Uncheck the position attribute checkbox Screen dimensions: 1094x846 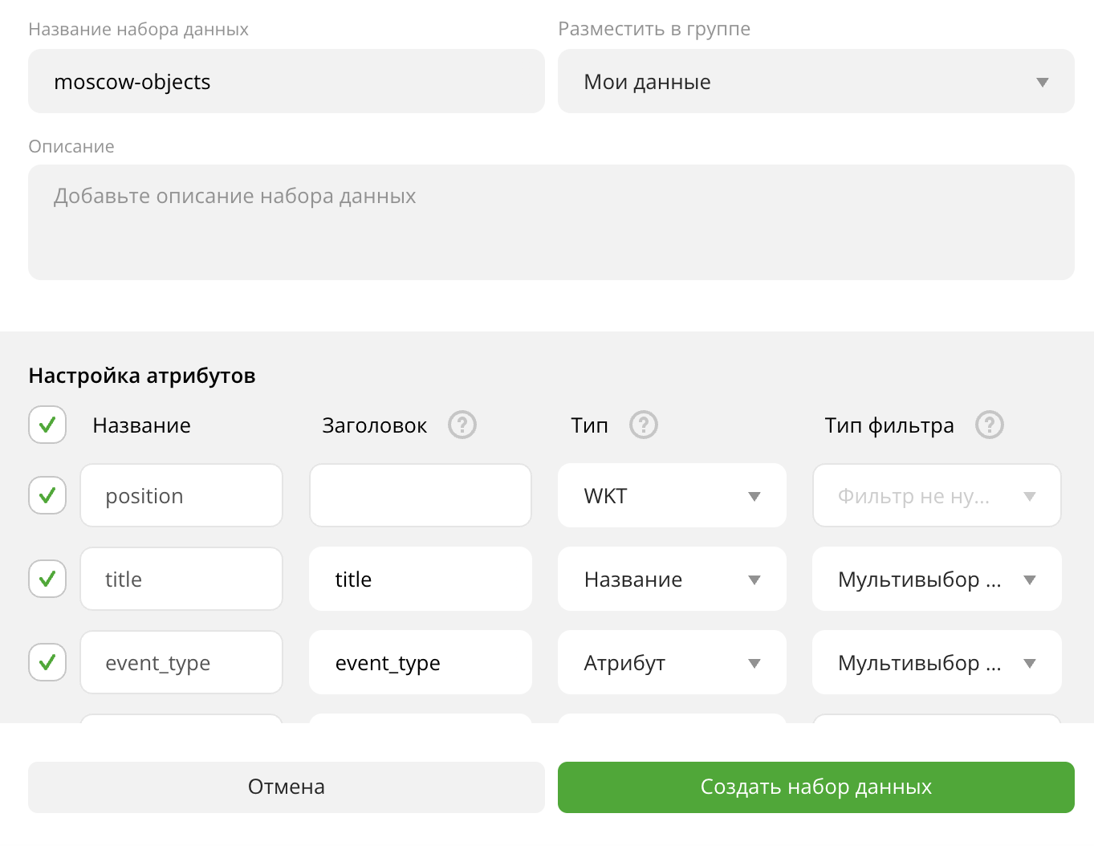[x=47, y=495]
